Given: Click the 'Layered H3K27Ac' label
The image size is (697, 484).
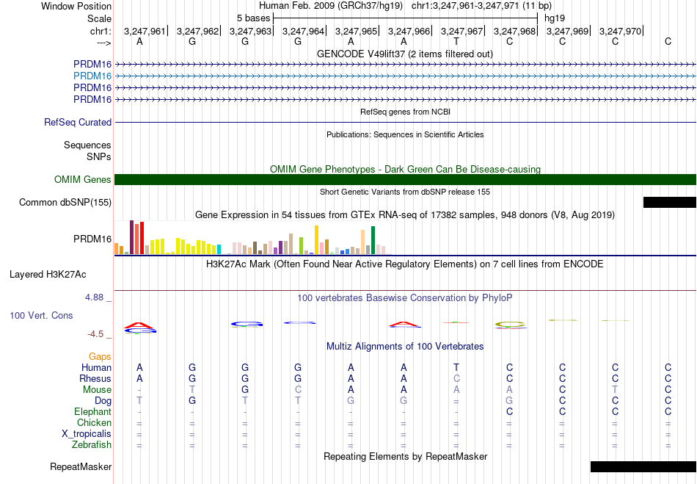Looking at the screenshot, I should coord(48,275).
